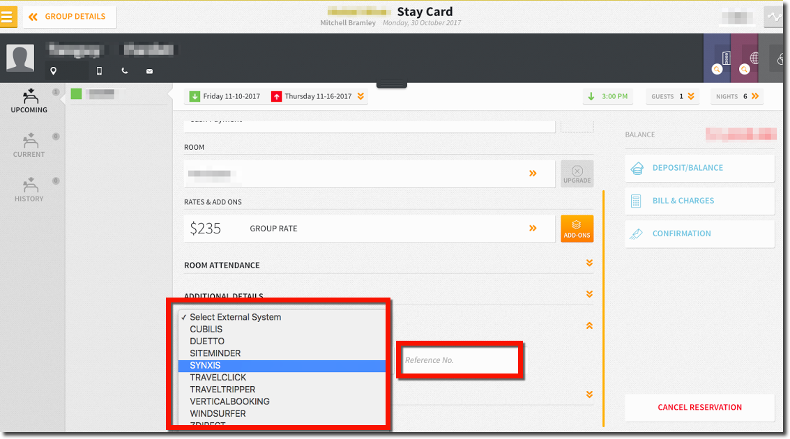Open the Nights details arrows
The width and height of the screenshot is (790, 439).
[x=755, y=96]
